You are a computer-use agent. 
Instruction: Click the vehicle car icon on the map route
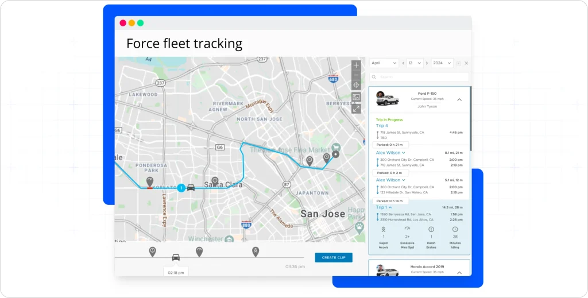(191, 187)
